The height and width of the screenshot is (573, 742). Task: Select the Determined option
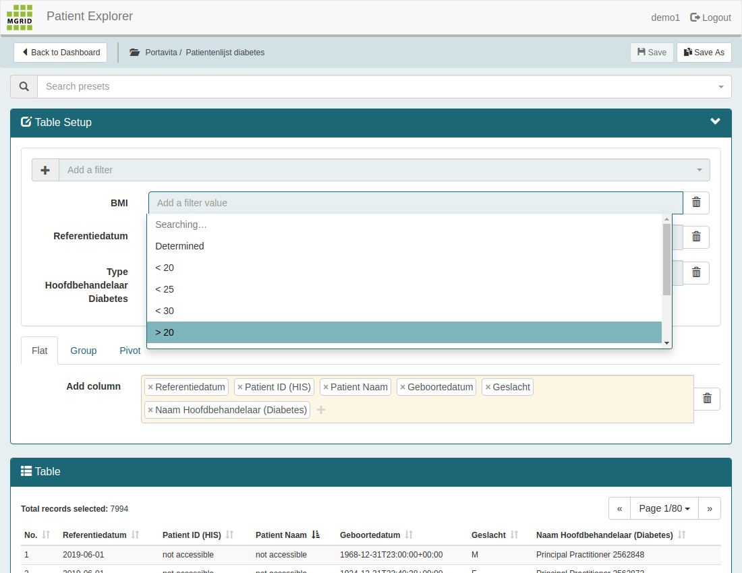tap(404, 246)
